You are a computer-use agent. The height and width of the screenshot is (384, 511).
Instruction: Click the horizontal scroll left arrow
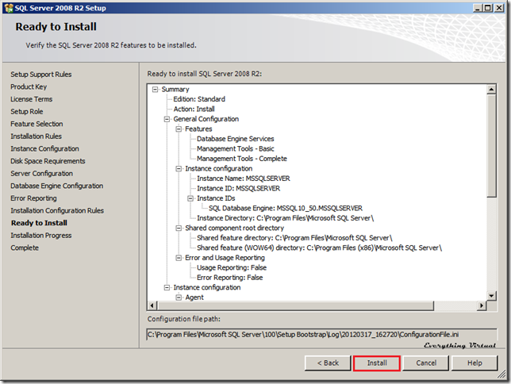(x=152, y=305)
